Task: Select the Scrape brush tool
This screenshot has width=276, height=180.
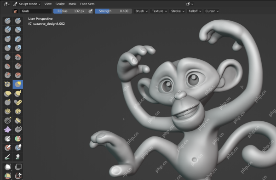Action: [x=7, y=75]
